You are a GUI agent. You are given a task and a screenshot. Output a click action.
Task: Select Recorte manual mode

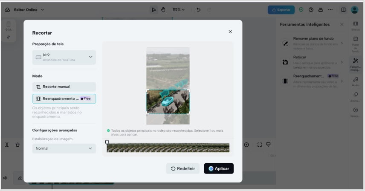click(x=64, y=87)
